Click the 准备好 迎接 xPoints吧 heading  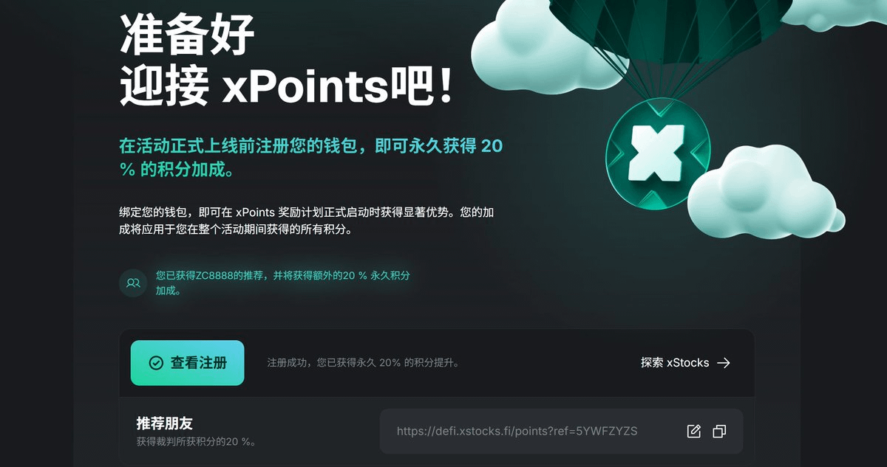[287, 62]
